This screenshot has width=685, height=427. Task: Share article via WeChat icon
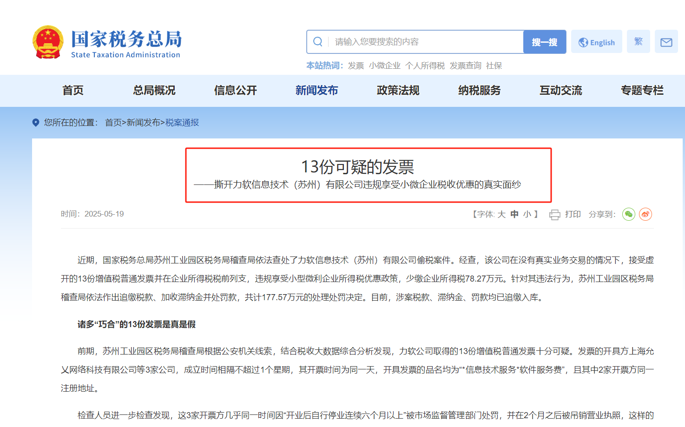point(629,214)
